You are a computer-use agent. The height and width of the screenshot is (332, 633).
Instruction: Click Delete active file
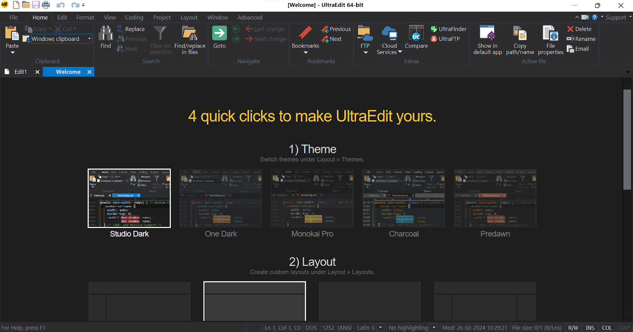point(579,29)
